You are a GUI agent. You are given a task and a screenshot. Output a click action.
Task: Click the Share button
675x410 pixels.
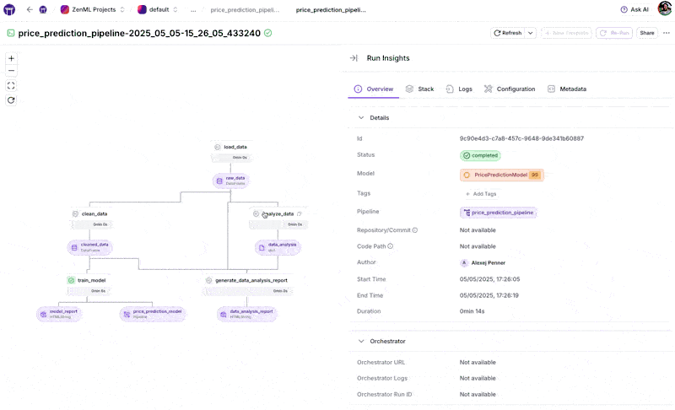646,33
